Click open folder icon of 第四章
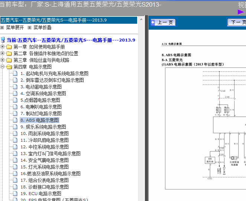The image size is (246, 201). click(9, 67)
